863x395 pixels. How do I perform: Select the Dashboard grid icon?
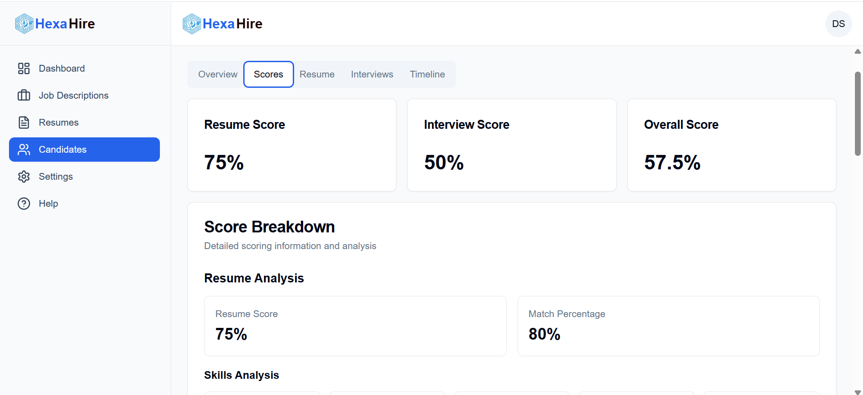(23, 68)
